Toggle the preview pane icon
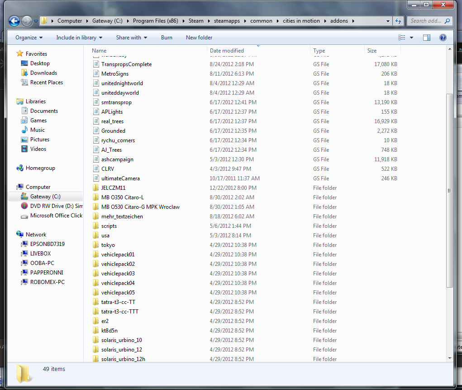This screenshot has height=390, width=462. [x=427, y=38]
